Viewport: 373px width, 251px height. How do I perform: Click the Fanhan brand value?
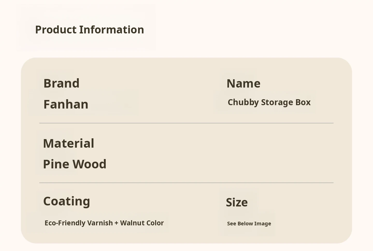coord(66,104)
